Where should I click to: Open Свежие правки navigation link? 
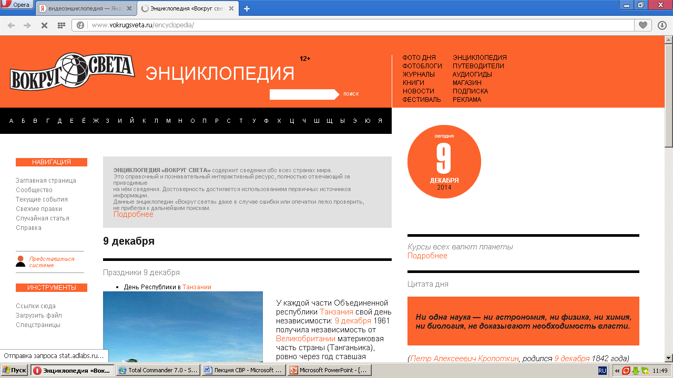point(39,209)
